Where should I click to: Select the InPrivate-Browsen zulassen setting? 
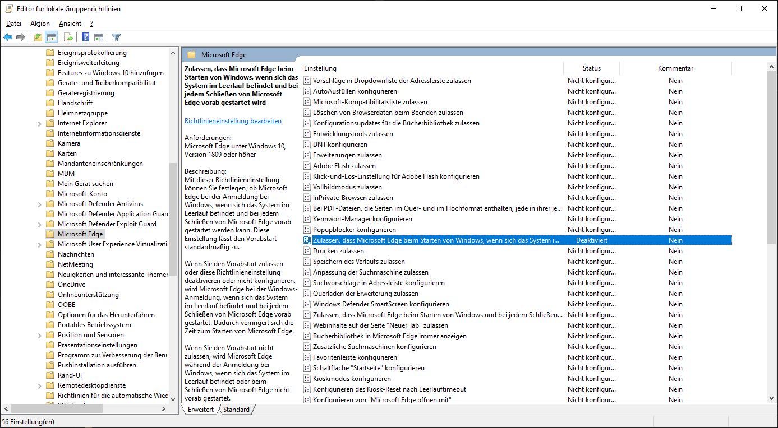[353, 198]
